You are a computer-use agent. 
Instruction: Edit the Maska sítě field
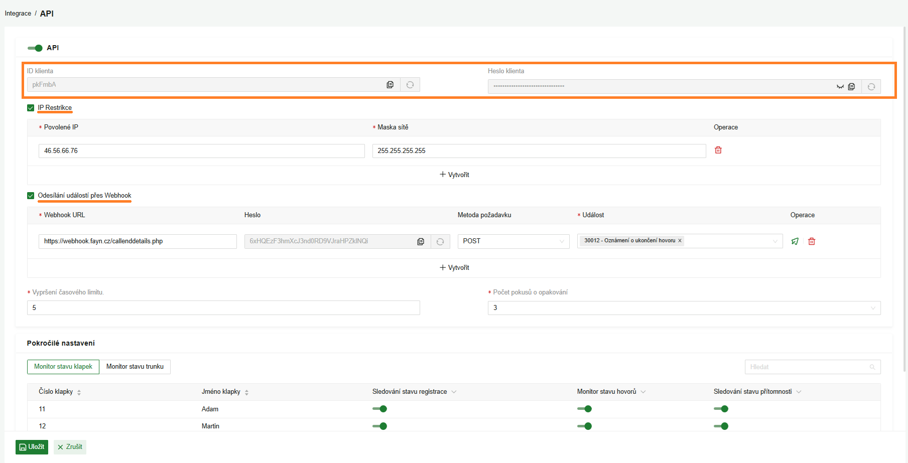coord(539,151)
